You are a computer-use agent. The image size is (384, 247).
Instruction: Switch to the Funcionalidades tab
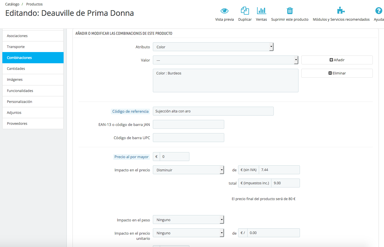[x=33, y=91]
